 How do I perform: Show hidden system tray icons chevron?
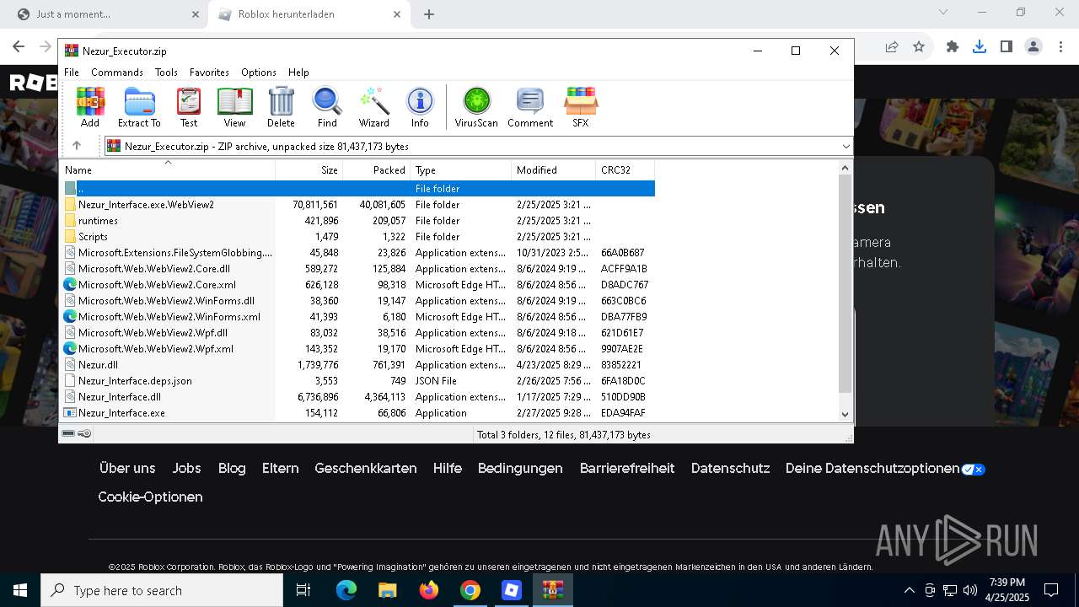[x=909, y=590]
